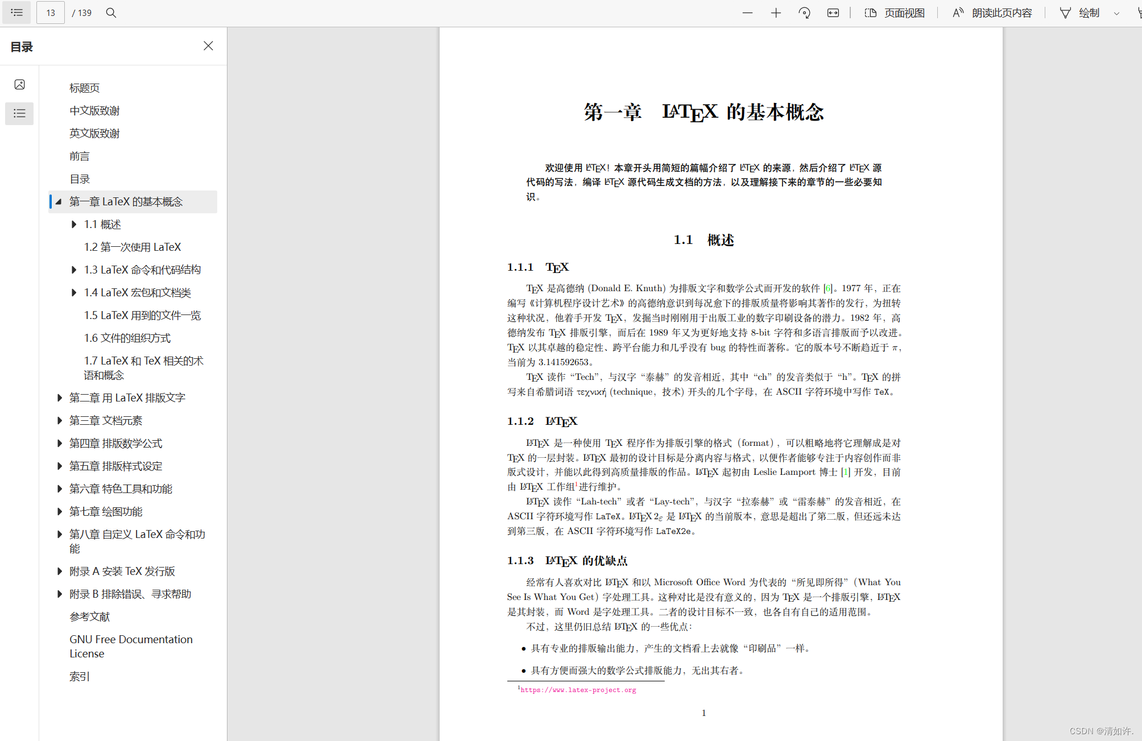Collapse the 第一章 chapter triangle
Image resolution: width=1142 pixels, height=741 pixels.
[x=59, y=201]
